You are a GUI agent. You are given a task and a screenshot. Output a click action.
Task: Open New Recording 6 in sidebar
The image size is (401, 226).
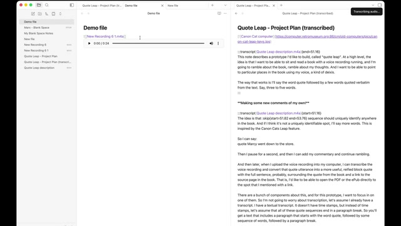tap(46, 45)
